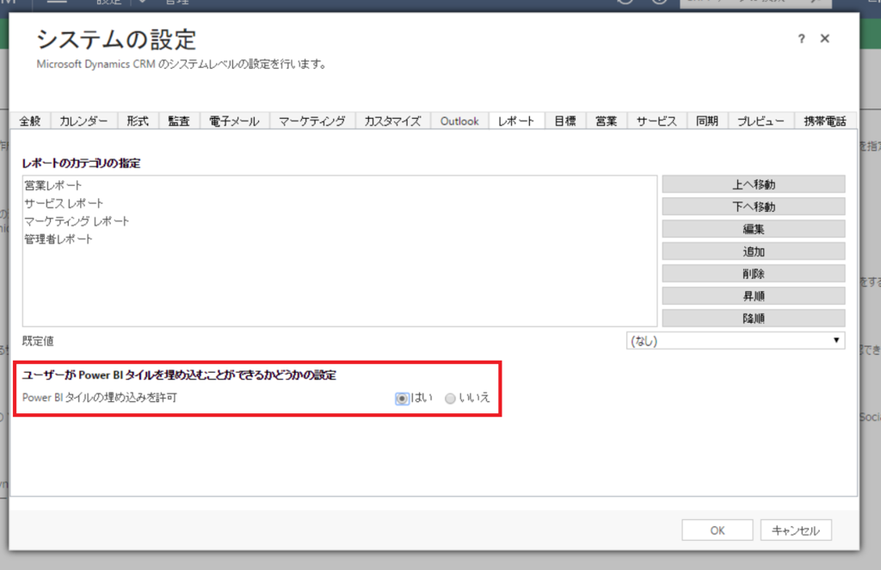Choose いいえ for Power BI tile embedding
This screenshot has height=570, width=881.
click(x=450, y=399)
